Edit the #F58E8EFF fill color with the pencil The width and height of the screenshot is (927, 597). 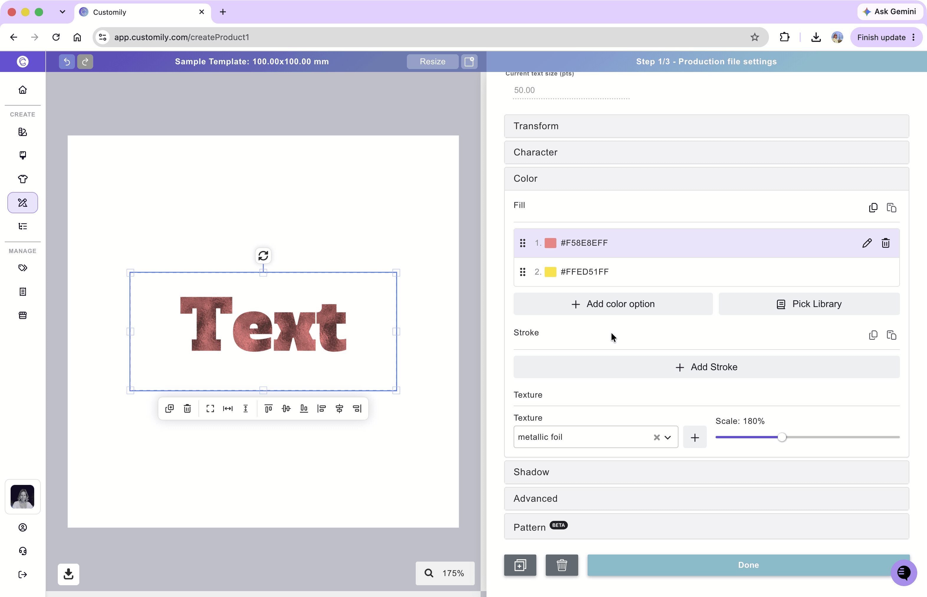click(x=867, y=243)
